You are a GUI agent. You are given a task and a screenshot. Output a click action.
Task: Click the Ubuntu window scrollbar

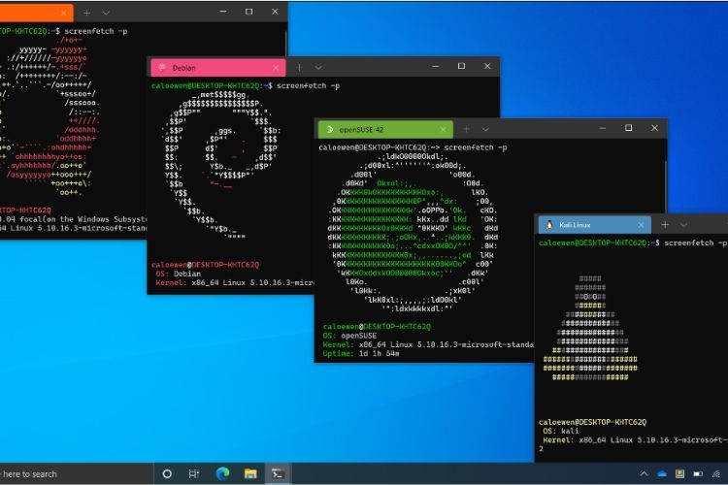(286, 43)
